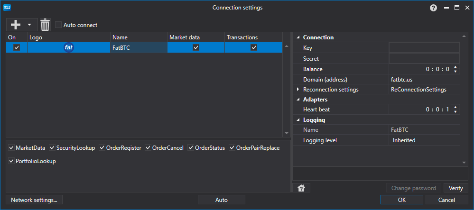
Task: Open the help question mark icon
Action: (434, 8)
